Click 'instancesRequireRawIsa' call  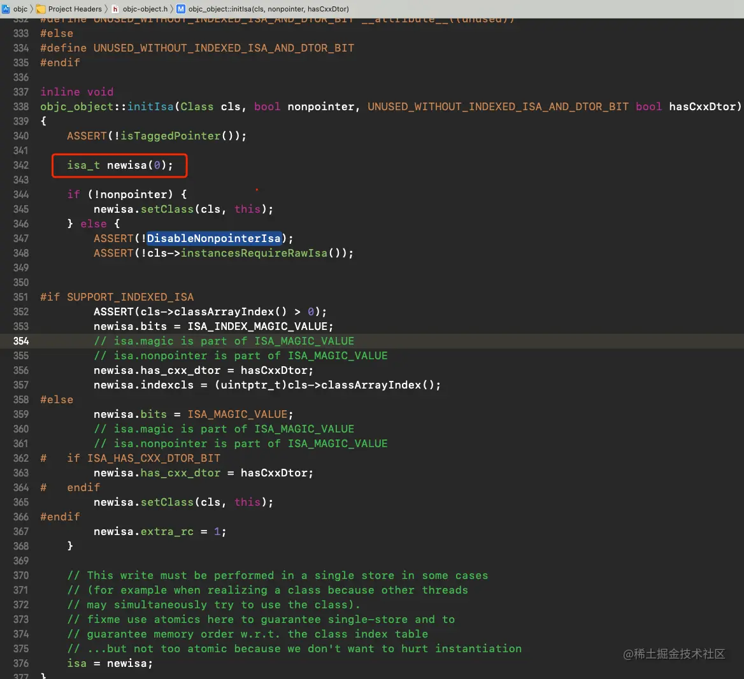click(x=254, y=254)
